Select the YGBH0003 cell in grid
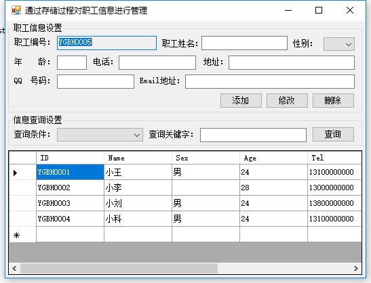The height and width of the screenshot is (283, 371). (x=70, y=203)
